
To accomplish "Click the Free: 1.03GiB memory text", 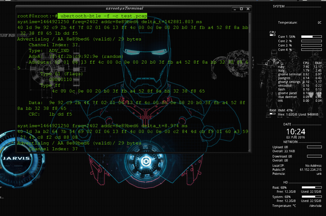I will (x=288, y=114).
